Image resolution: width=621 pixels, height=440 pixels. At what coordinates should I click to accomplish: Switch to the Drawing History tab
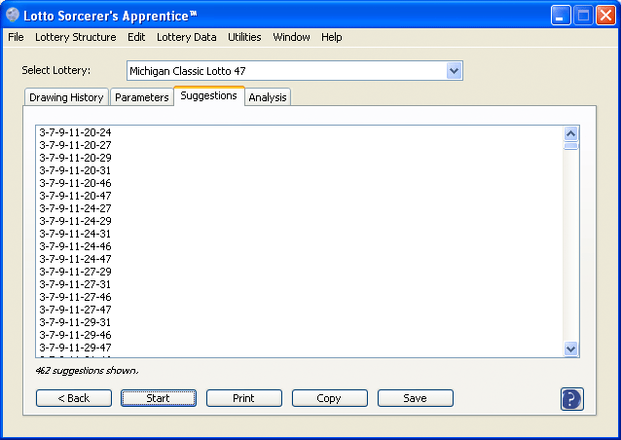point(66,97)
